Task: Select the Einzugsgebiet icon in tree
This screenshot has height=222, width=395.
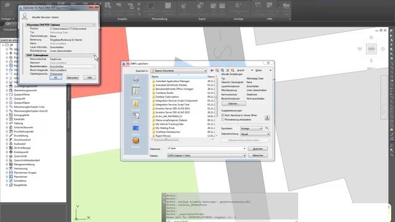Action: coord(11,115)
